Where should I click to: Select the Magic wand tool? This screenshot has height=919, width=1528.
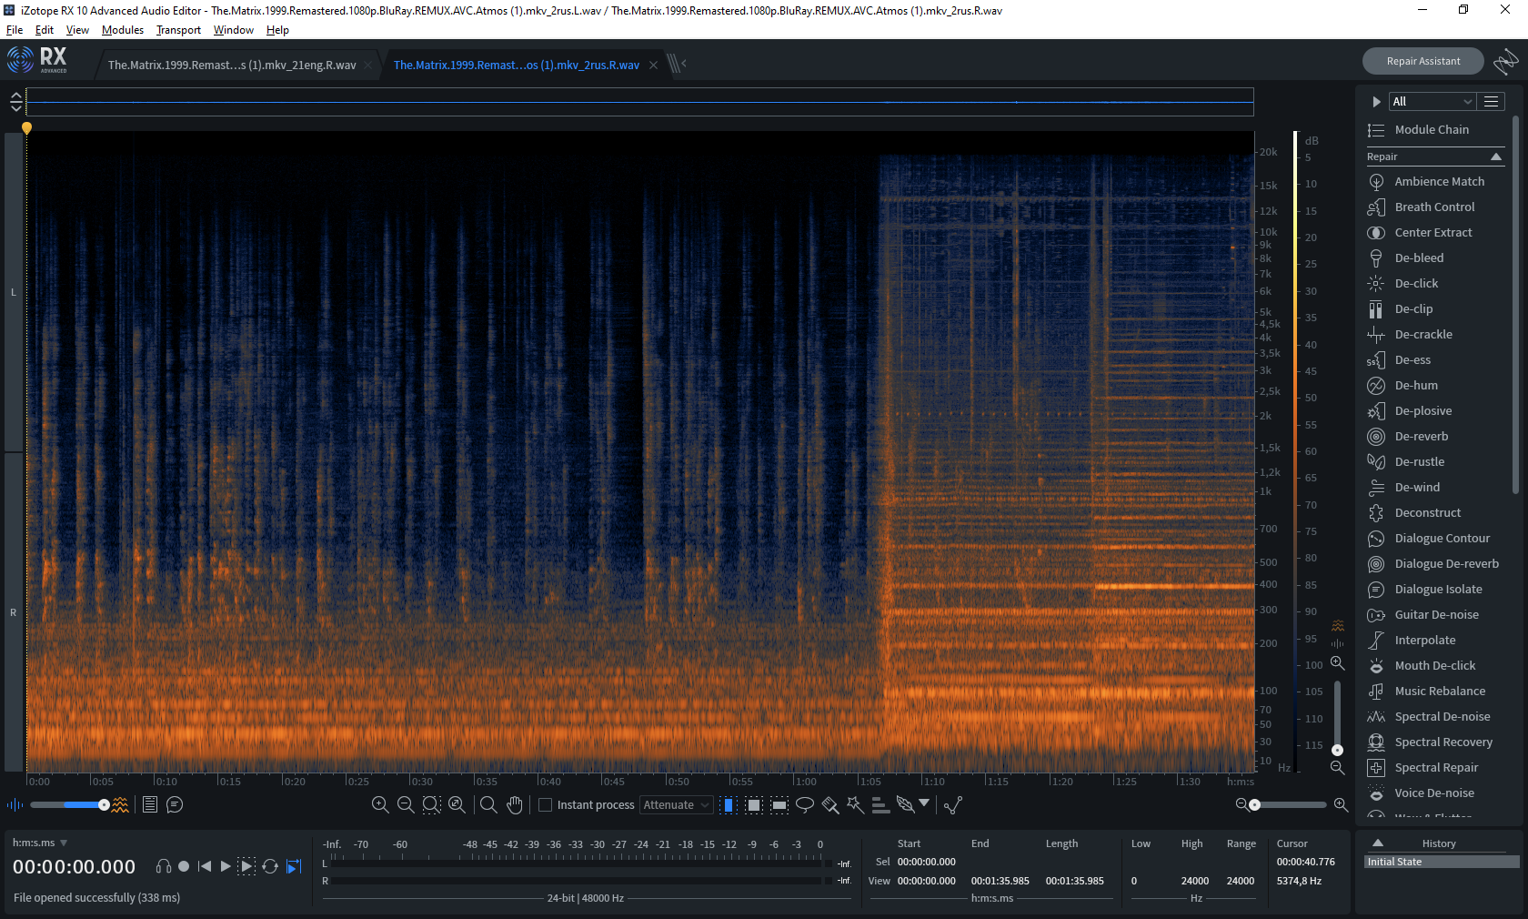(x=855, y=805)
